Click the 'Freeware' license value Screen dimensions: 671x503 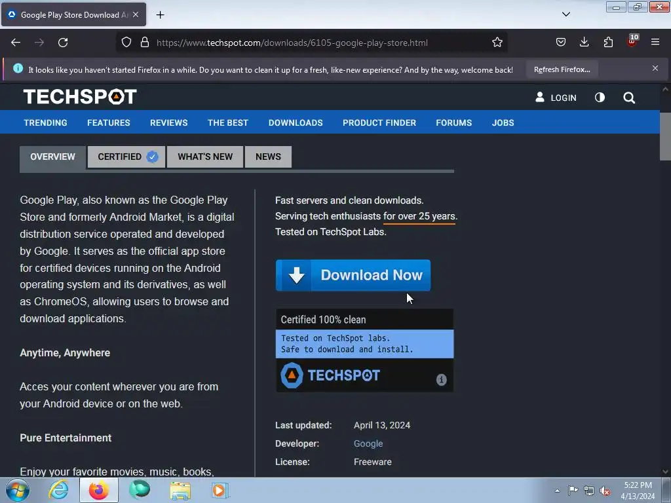coord(372,462)
